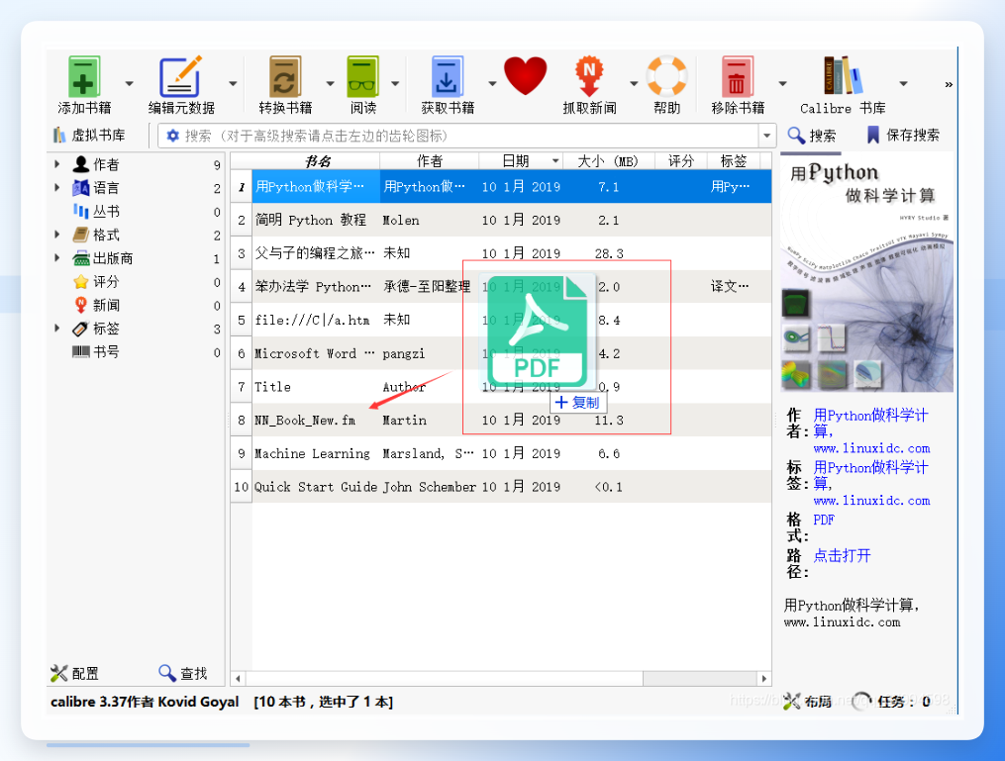Expand the 出版商 tree node arrow
The image size is (1005, 761).
57,258
